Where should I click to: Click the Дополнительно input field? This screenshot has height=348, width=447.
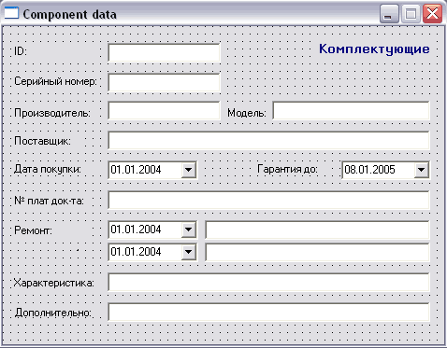[x=269, y=312]
